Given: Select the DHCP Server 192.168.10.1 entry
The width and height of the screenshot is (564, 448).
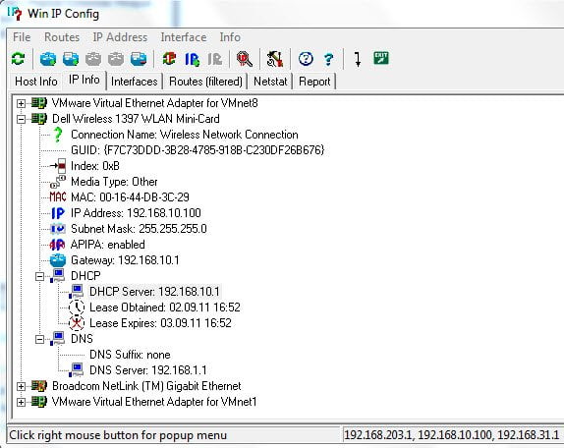Looking at the screenshot, I should pos(154,292).
